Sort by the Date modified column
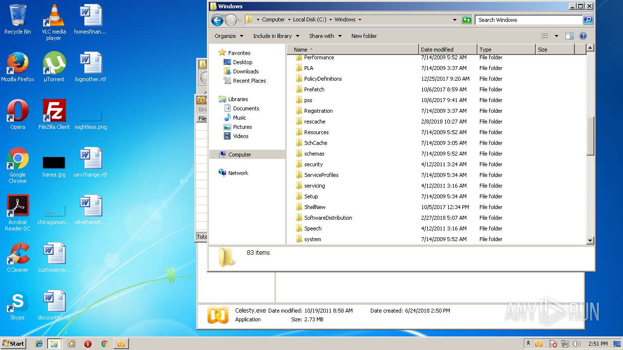The image size is (623, 350). (448, 50)
